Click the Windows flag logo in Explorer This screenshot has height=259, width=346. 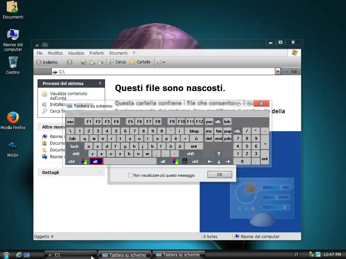point(294,53)
